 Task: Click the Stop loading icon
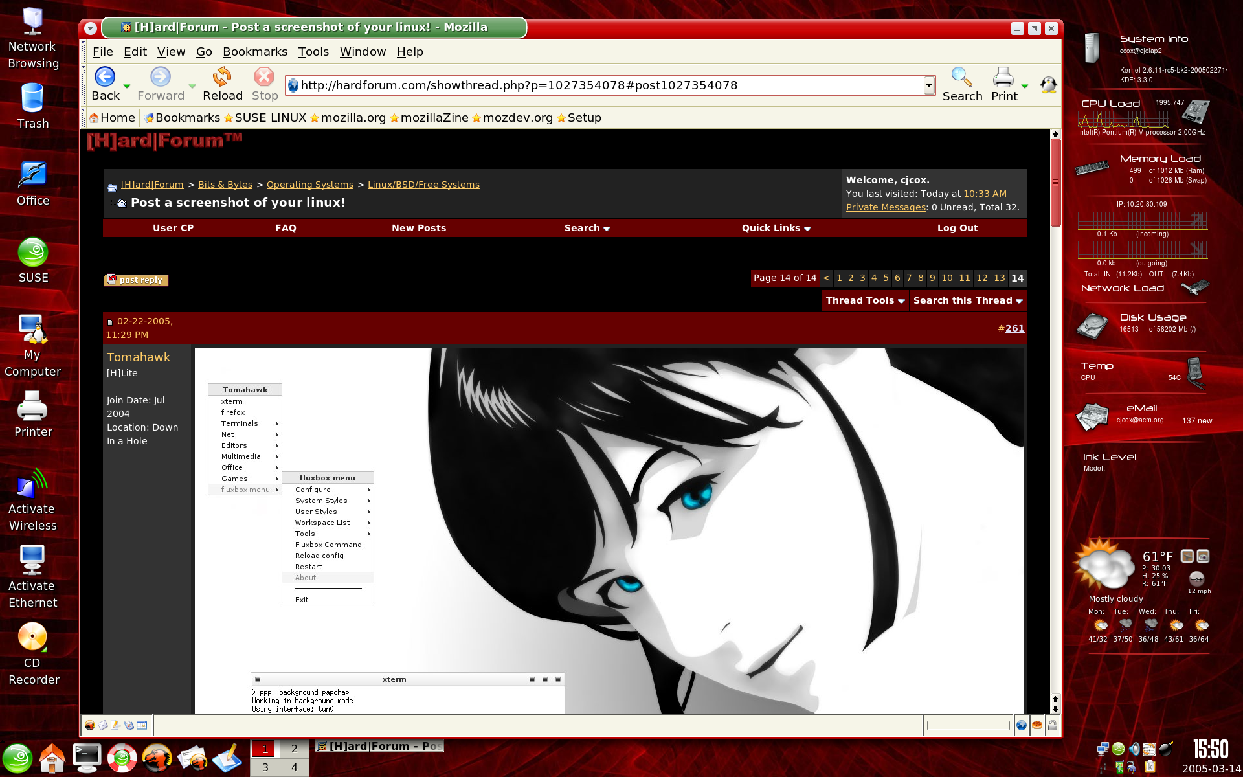pos(264,77)
